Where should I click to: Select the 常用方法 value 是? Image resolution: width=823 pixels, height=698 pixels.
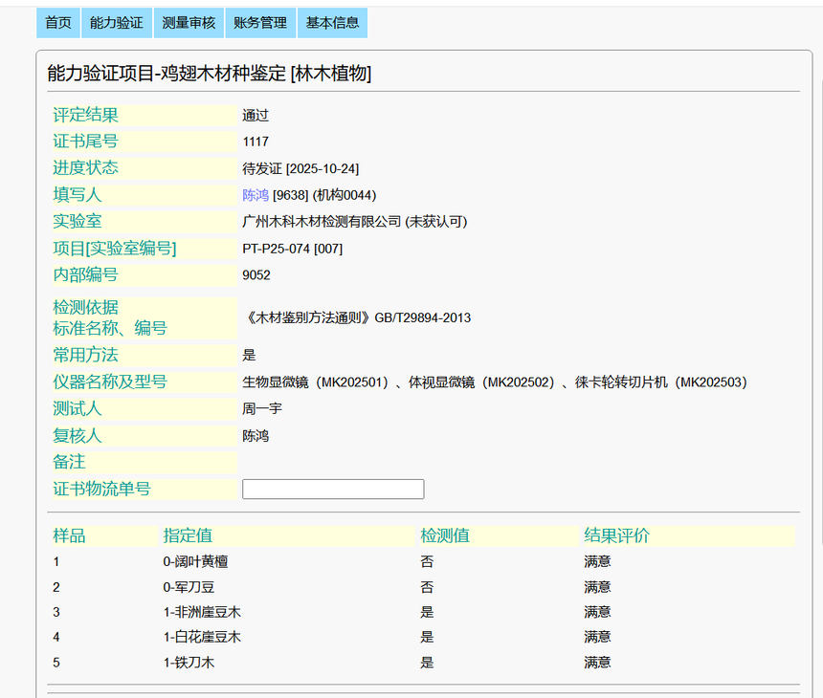coord(249,355)
